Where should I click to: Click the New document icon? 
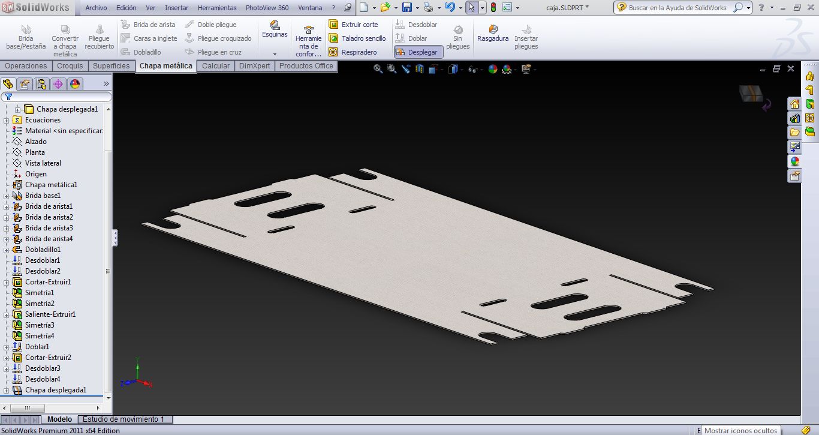(x=363, y=8)
